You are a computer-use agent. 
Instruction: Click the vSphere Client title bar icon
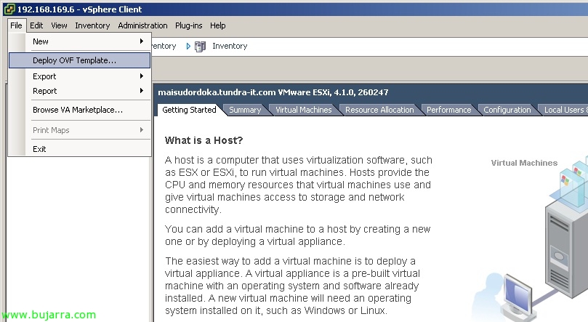click(x=9, y=9)
